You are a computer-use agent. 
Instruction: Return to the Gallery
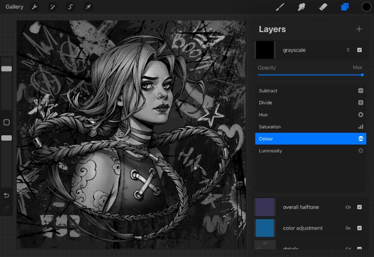click(15, 7)
